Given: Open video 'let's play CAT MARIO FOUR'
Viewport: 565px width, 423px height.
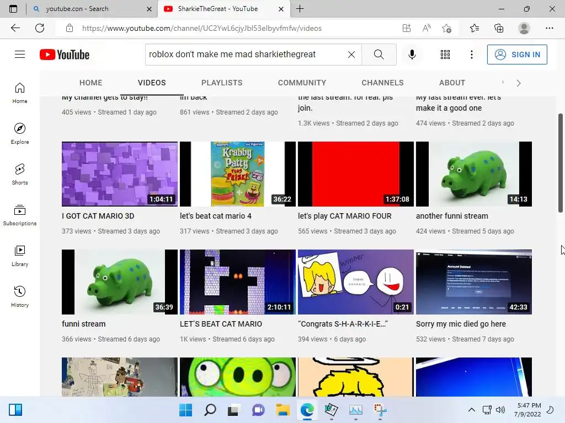Looking at the screenshot, I should [344, 216].
